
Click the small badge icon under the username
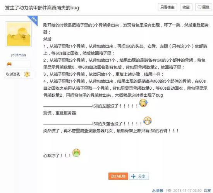9,64
